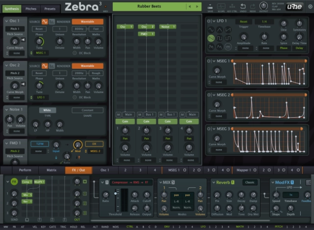Select the grey alternate source icon in Osc 1
The width and height of the screenshot is (314, 230).
[52, 22]
